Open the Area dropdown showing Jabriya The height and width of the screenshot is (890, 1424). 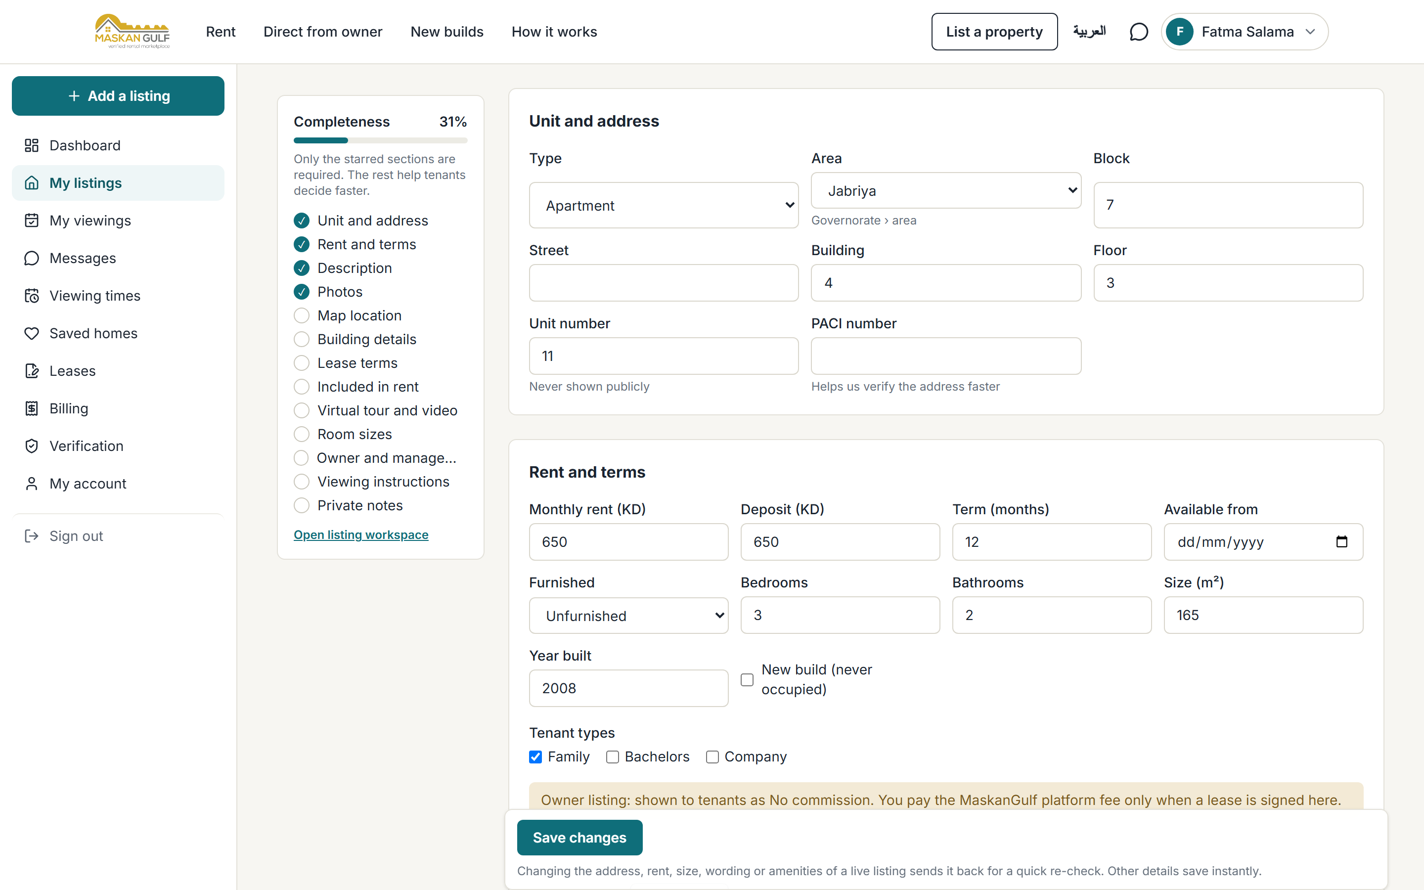[x=945, y=190]
